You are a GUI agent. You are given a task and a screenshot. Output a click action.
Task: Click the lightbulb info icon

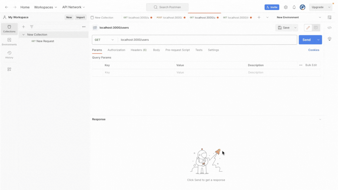point(329,39)
